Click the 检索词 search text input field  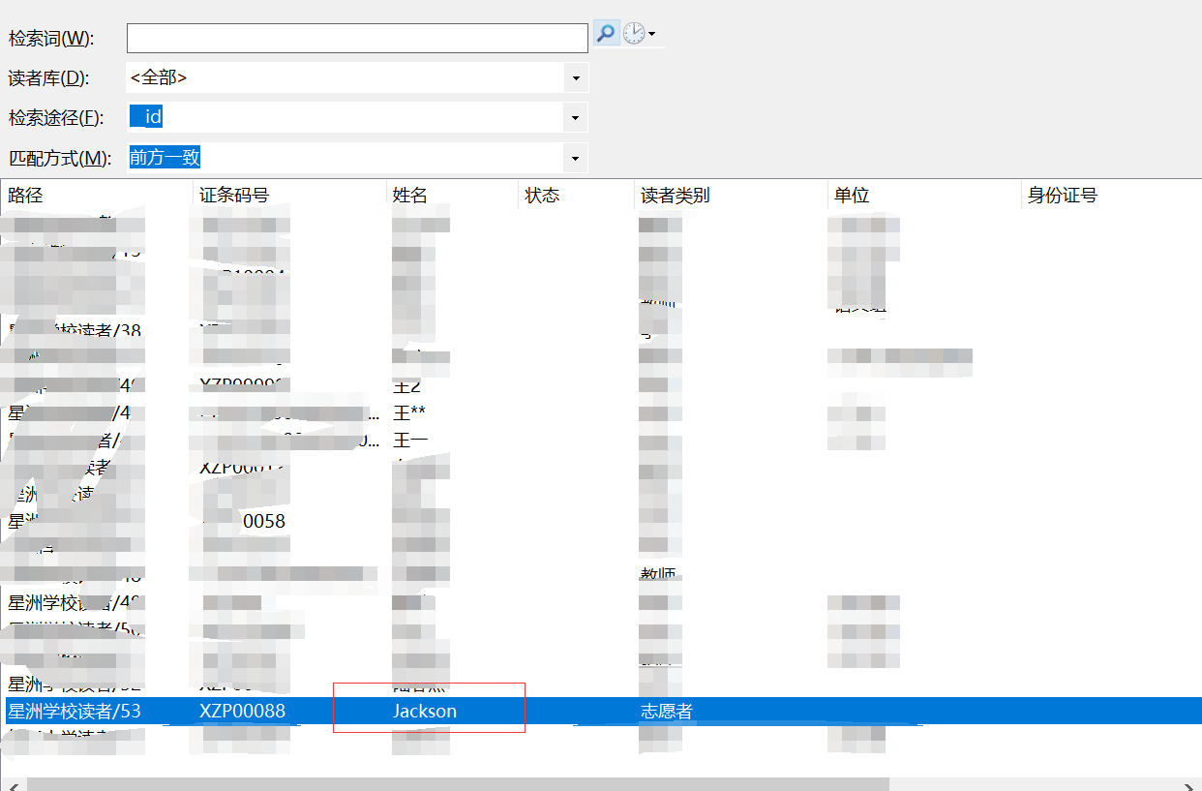click(357, 38)
